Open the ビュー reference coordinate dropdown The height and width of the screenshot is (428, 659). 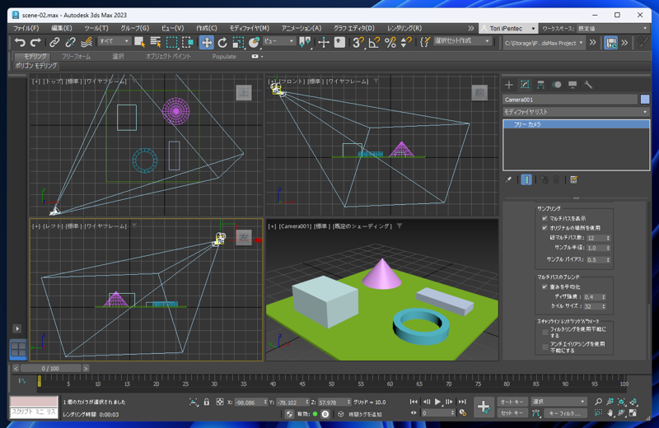[x=279, y=41]
